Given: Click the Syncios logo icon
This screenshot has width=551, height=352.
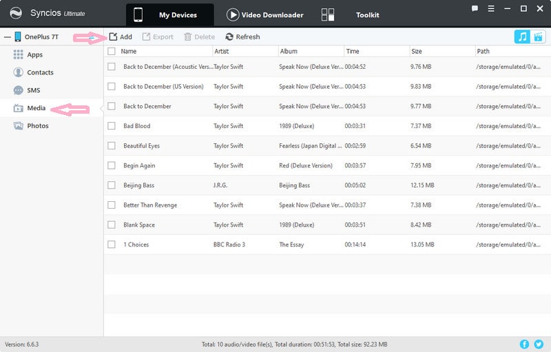Looking at the screenshot, I should tap(16, 13).
